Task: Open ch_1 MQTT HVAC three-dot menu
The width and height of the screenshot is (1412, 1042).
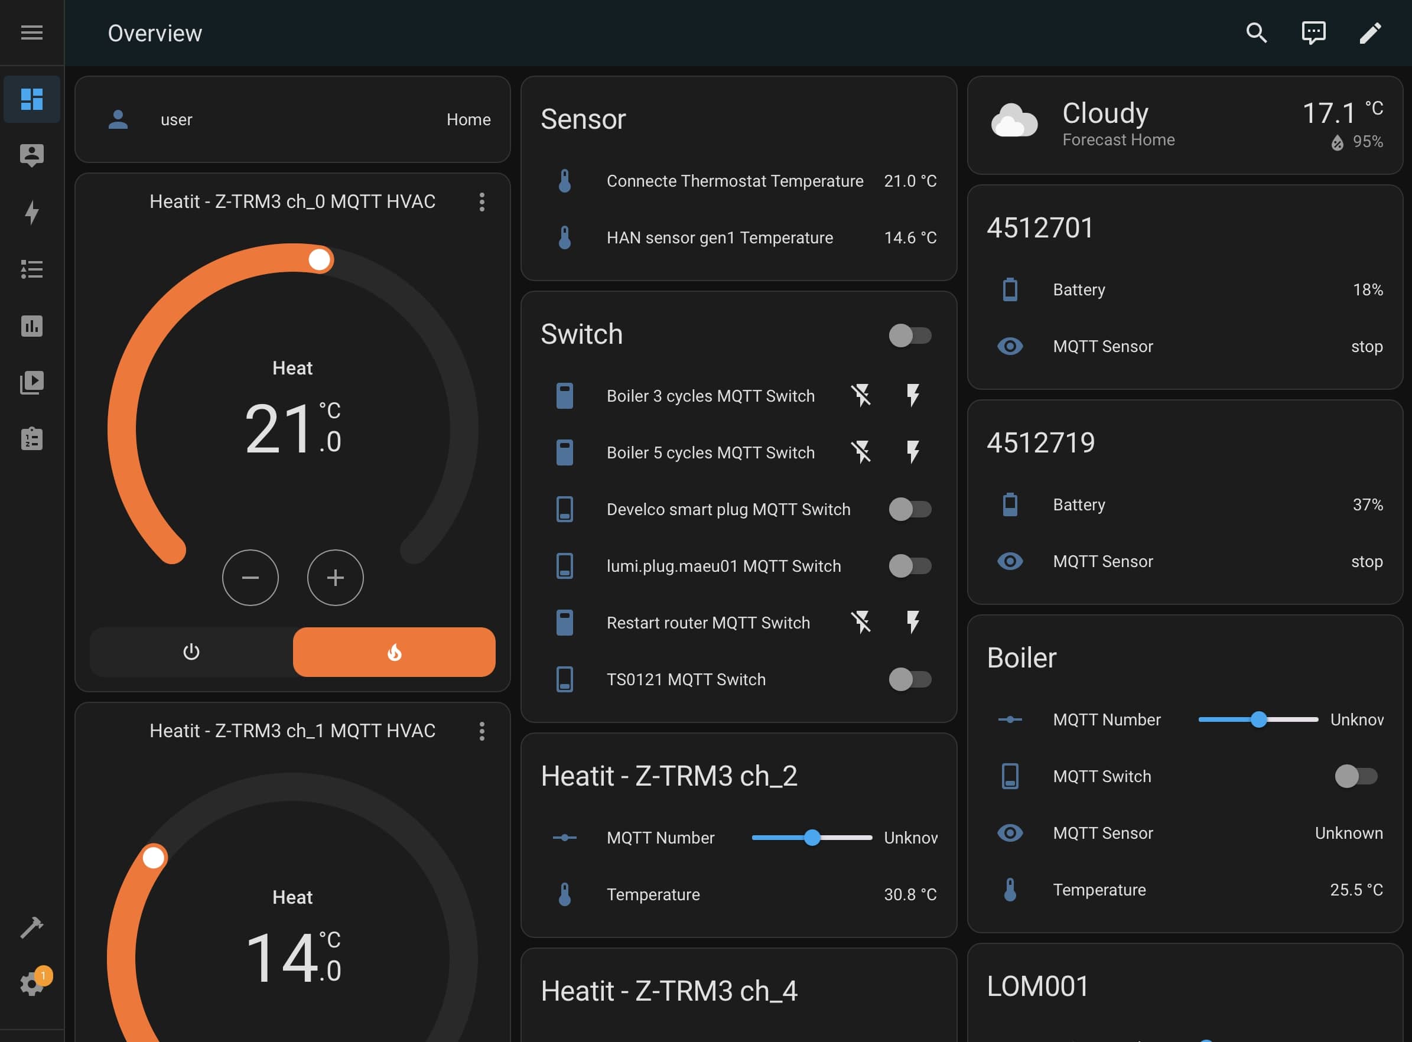Action: 482,731
